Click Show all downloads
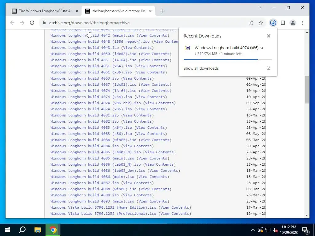 (201, 68)
